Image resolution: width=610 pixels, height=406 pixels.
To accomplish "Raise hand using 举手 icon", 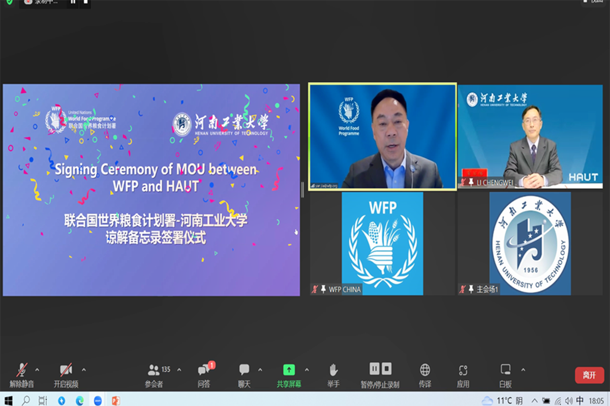I will (333, 375).
